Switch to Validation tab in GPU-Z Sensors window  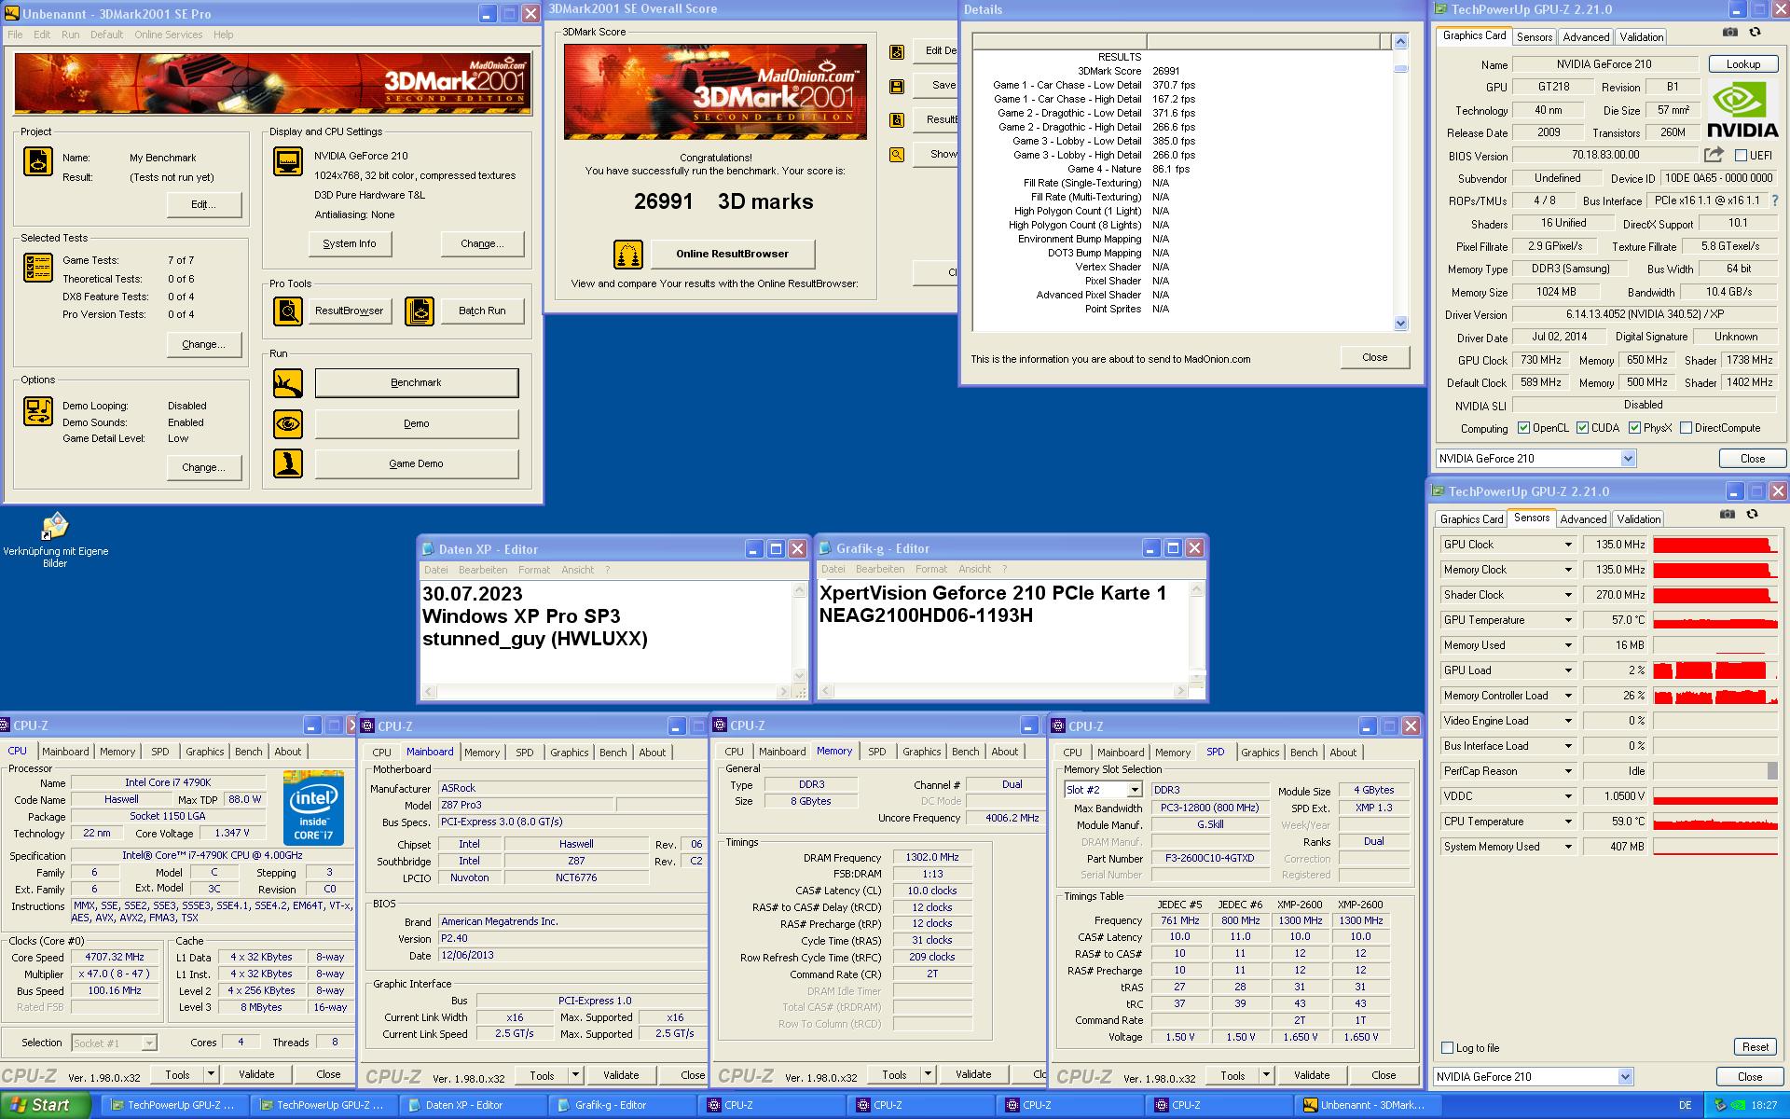(x=1639, y=519)
